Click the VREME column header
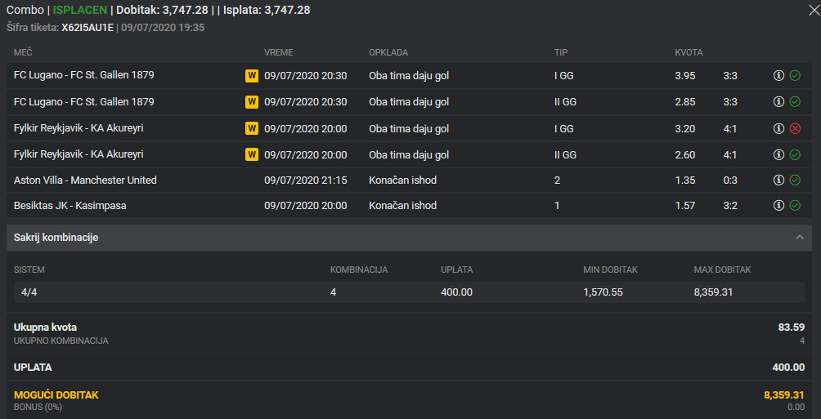The image size is (821, 419). (279, 52)
